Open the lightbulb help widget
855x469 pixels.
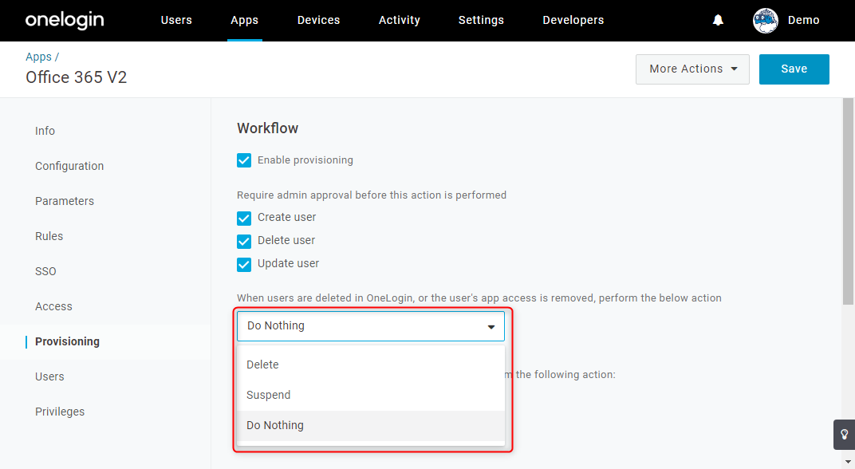tap(844, 435)
